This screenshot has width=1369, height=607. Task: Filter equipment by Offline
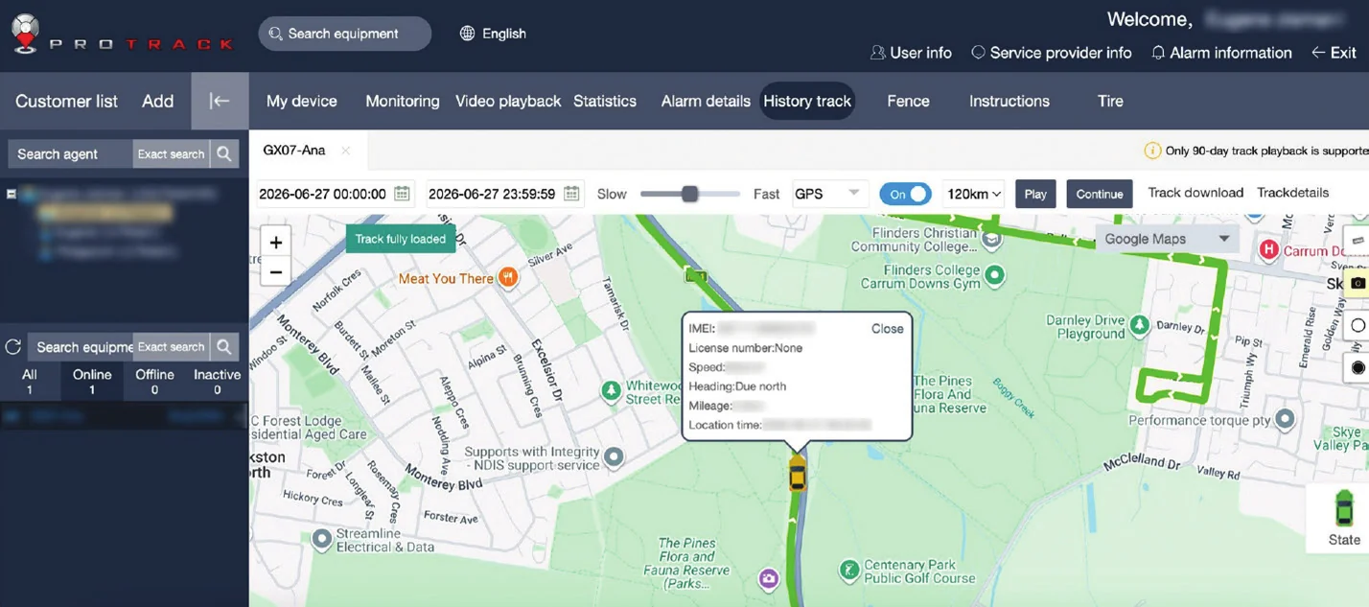[x=154, y=382]
